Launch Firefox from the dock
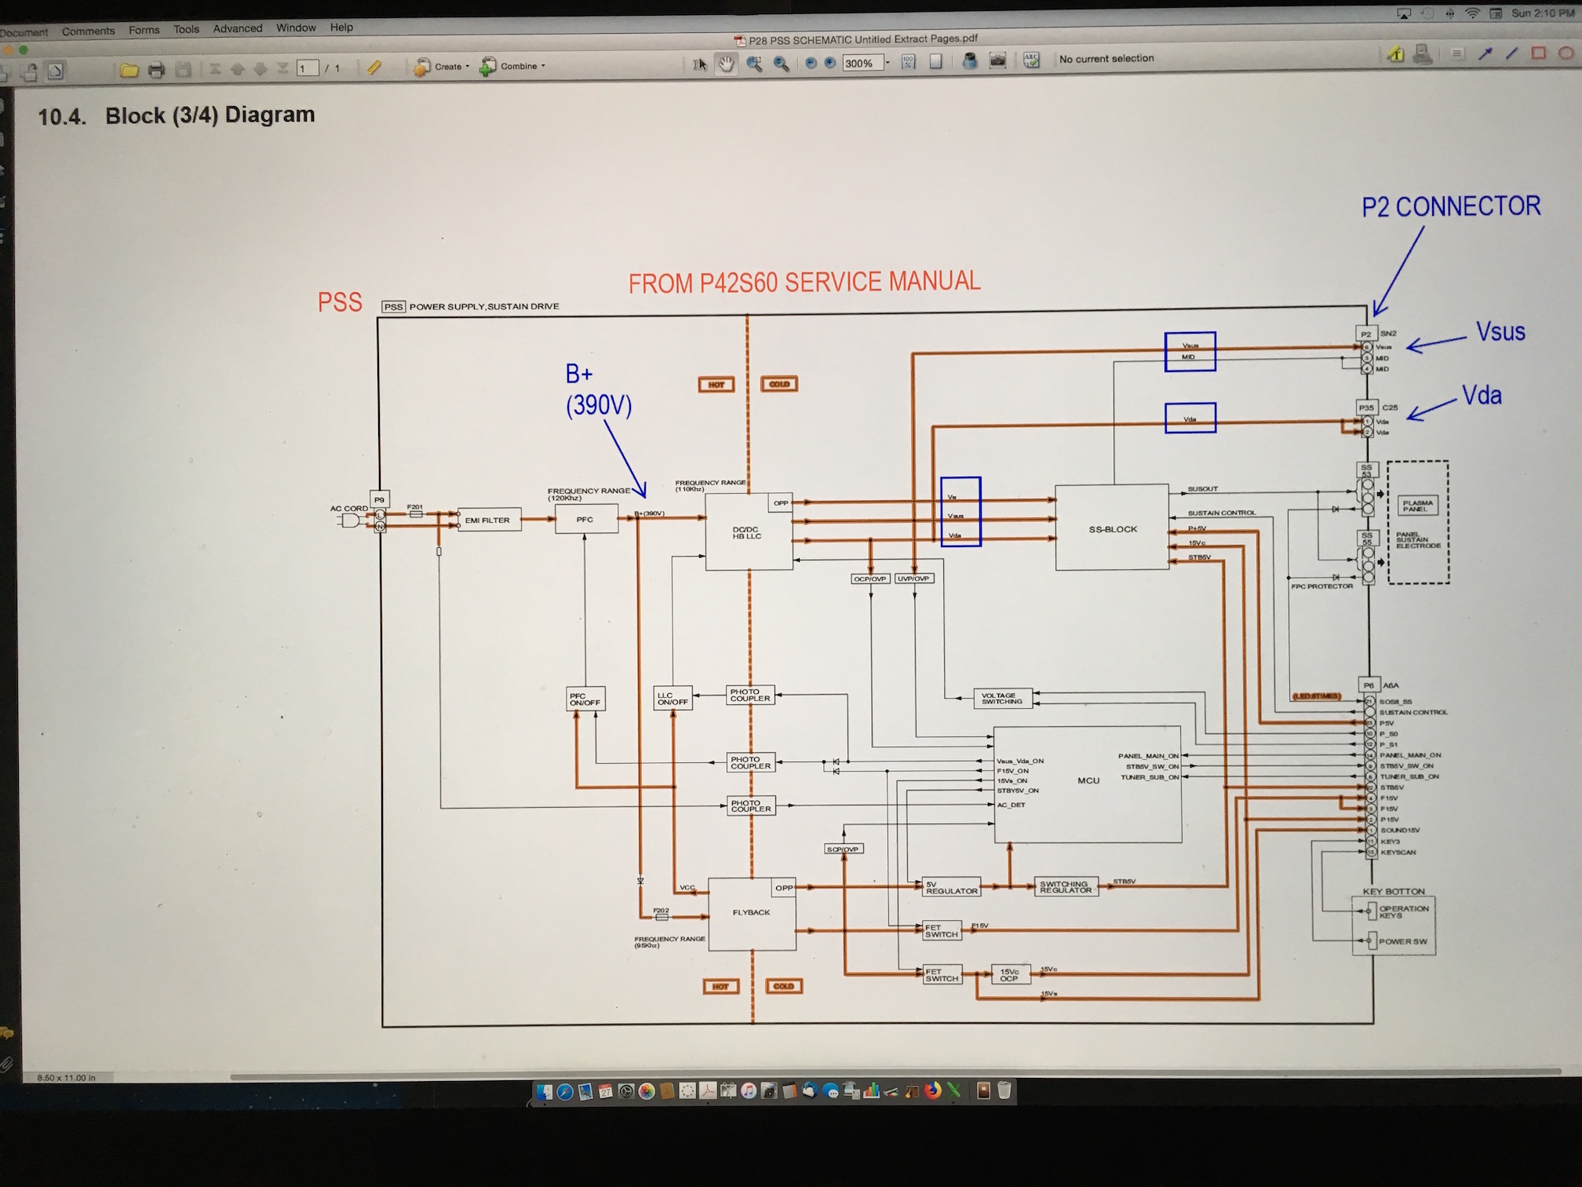1582x1187 pixels. pyautogui.click(x=933, y=1090)
